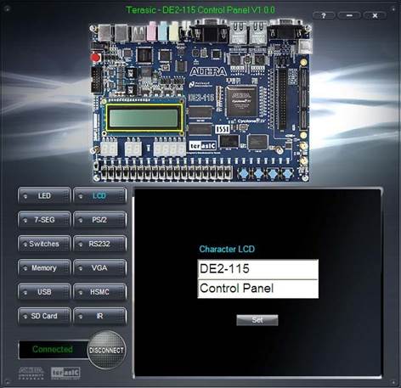Click the Connected status display
Viewport: 401px width, 388px height.
[53, 350]
